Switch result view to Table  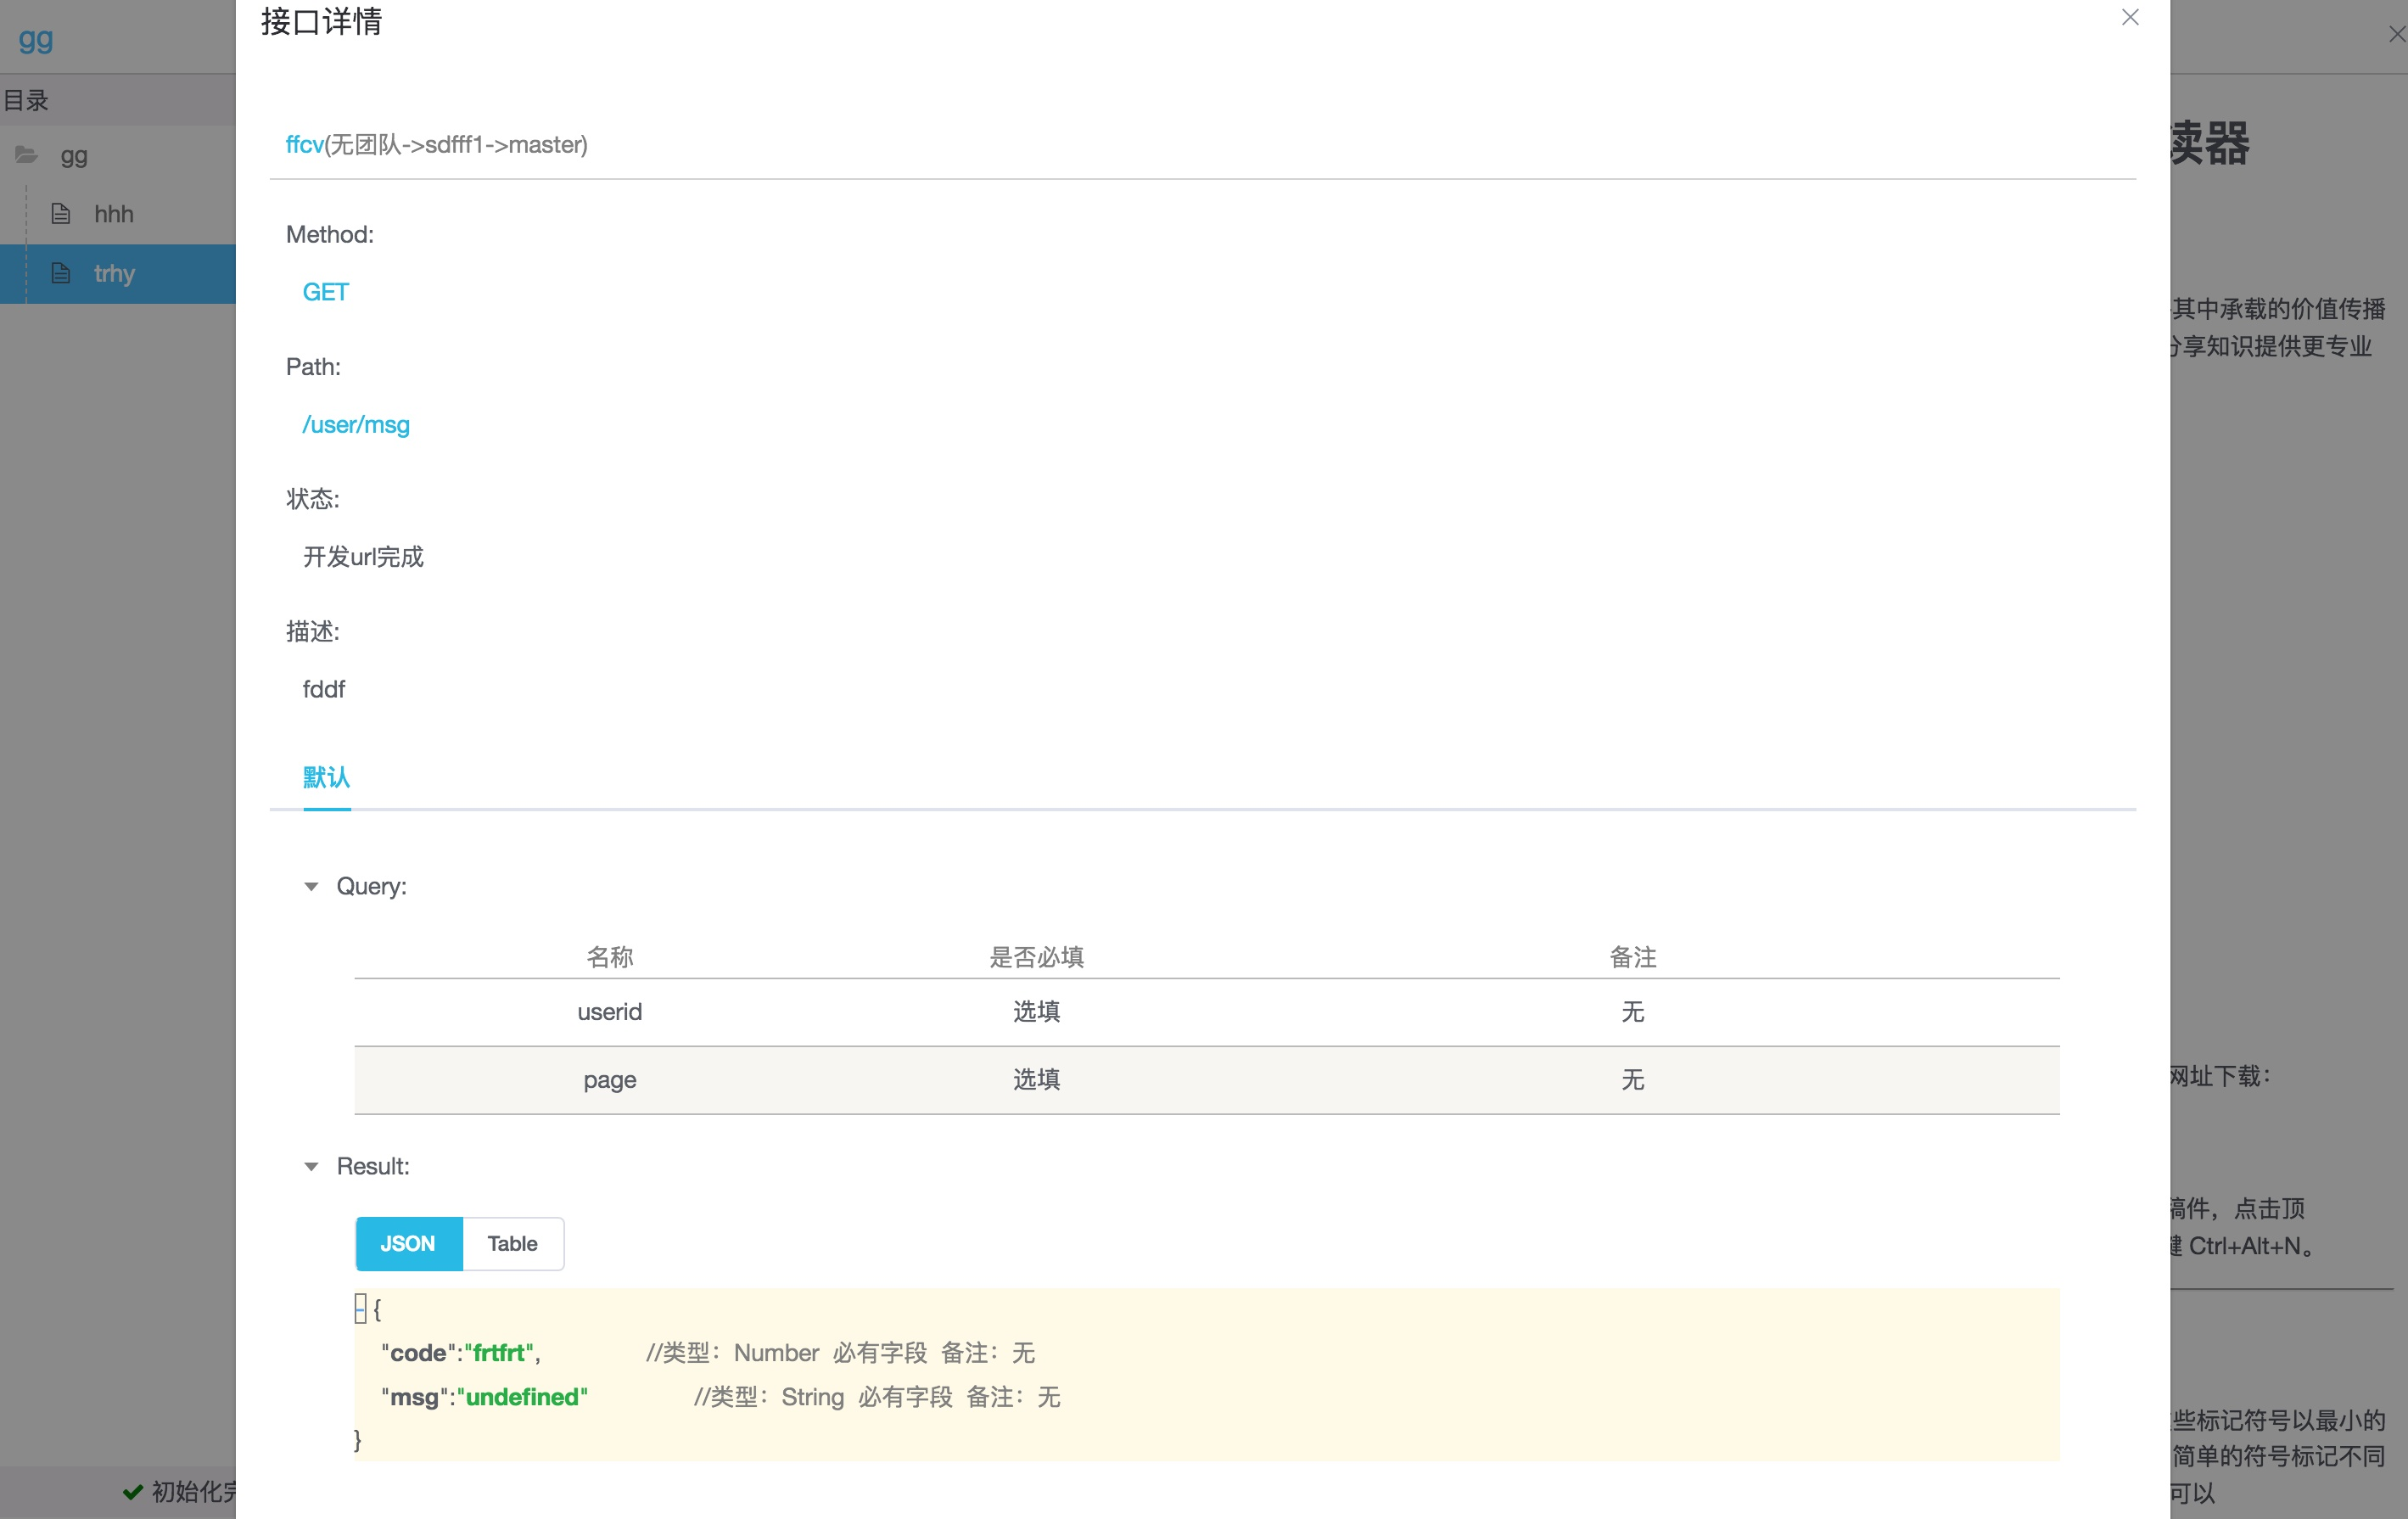tap(512, 1243)
